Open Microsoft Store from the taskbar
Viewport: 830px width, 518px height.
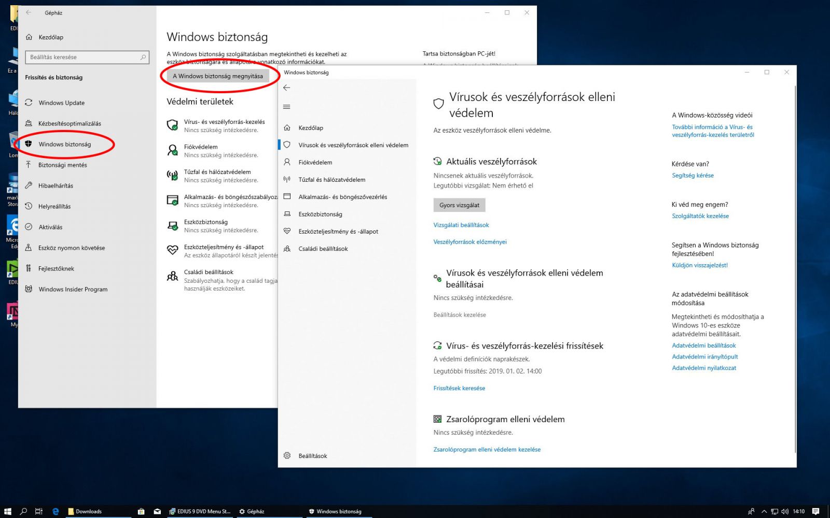pyautogui.click(x=141, y=511)
